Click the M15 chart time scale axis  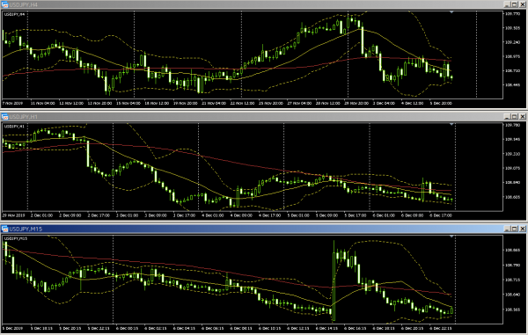253,328
